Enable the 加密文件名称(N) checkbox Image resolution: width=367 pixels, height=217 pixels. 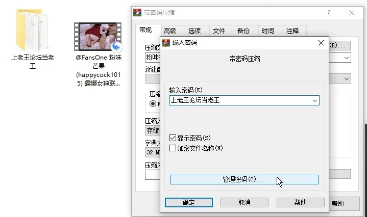(173, 148)
